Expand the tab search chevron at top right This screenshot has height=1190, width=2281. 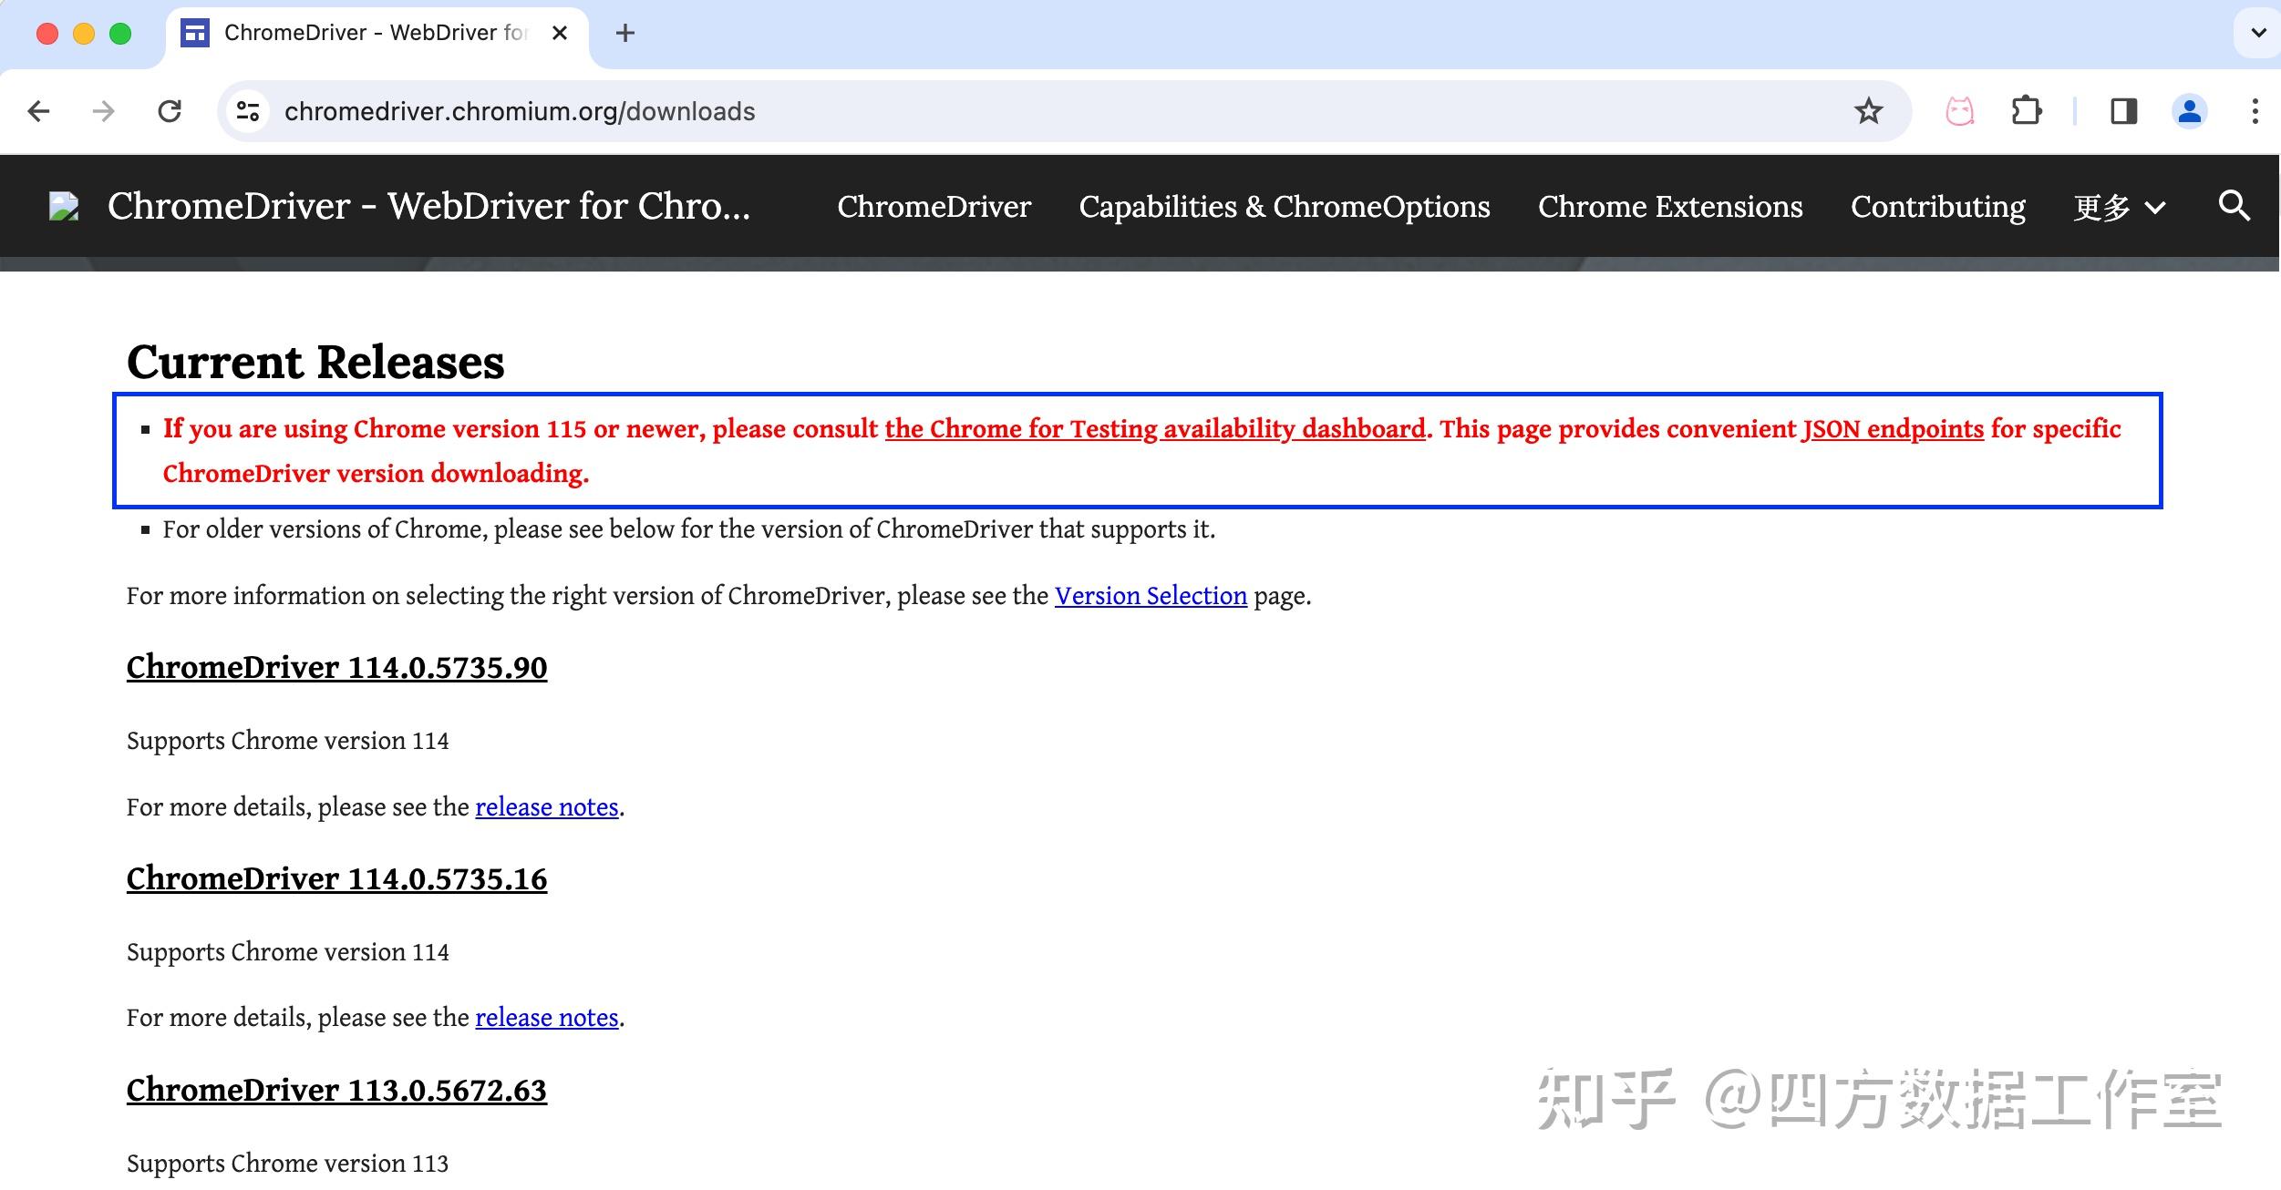[x=2258, y=33]
